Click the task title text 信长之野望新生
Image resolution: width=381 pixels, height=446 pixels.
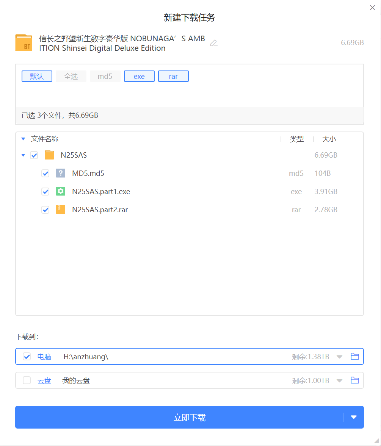tap(122, 43)
